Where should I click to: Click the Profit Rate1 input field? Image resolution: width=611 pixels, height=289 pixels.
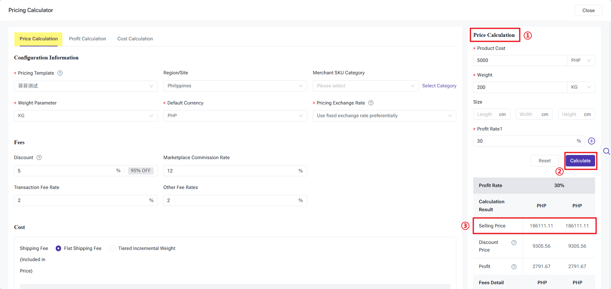529,141
